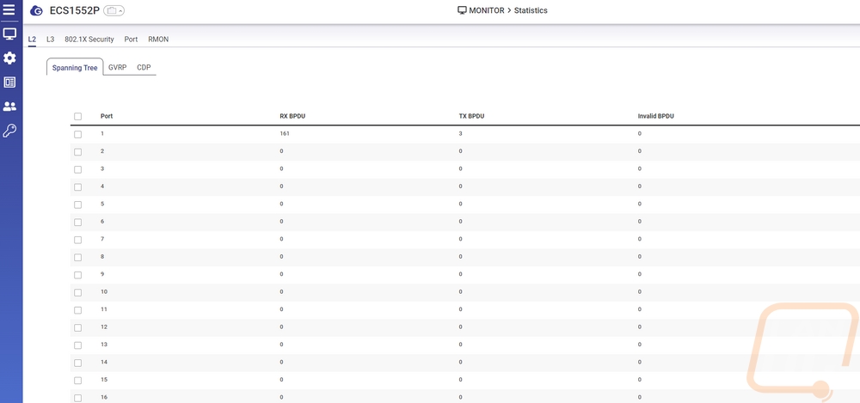Open the users group icon in the sidebar
The height and width of the screenshot is (403, 860).
9,107
